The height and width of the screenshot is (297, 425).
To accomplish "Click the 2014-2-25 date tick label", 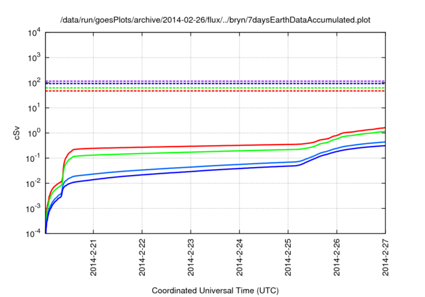I will pos(288,257).
